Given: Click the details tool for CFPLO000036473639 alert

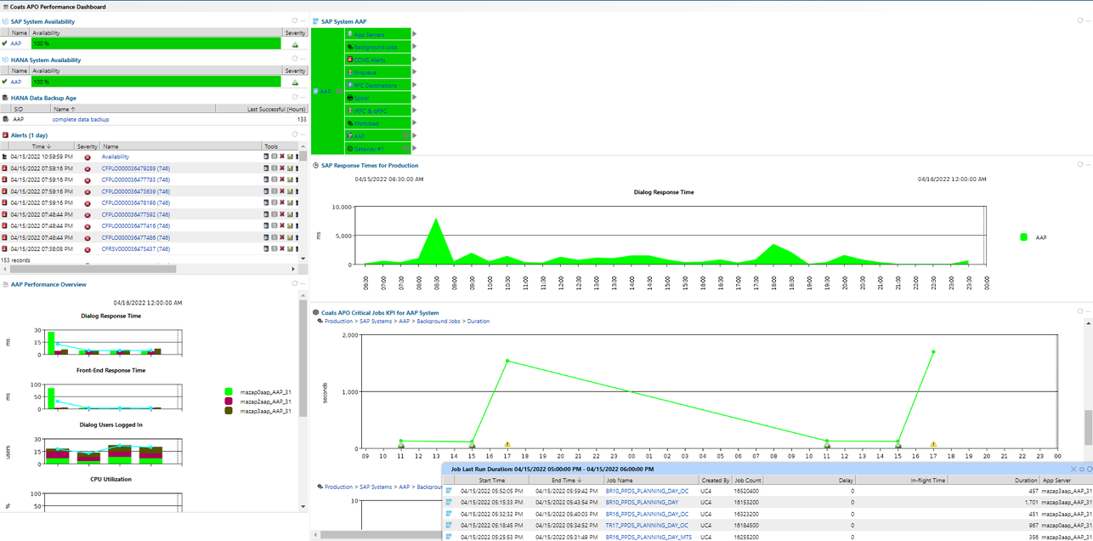Looking at the screenshot, I should coord(266,191).
